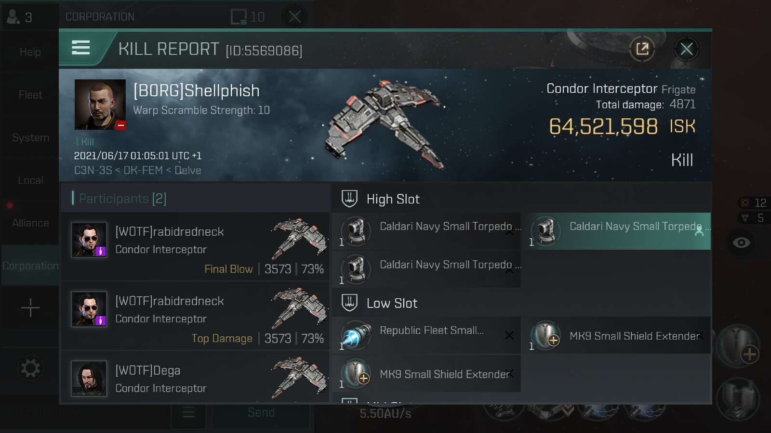This screenshot has width=771, height=433.
Task: Switch to the Corporation chat tab
Action: [x=30, y=266]
